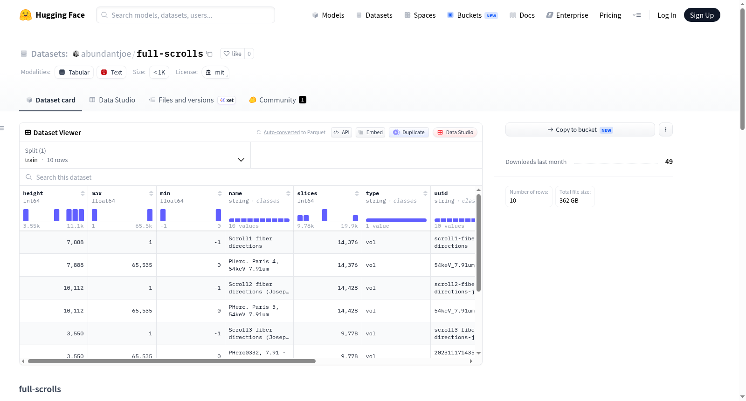Copy dataset name with the copy icon
The height and width of the screenshot is (401, 746).
click(x=210, y=54)
